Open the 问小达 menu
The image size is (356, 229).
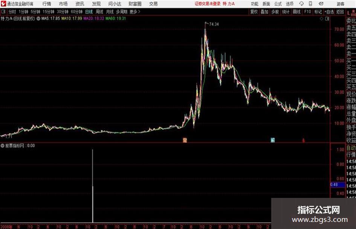[x=115, y=4]
